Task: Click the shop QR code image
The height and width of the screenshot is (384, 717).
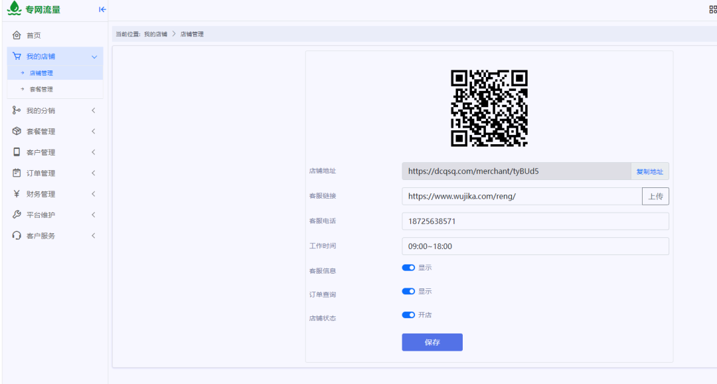Action: [x=489, y=108]
